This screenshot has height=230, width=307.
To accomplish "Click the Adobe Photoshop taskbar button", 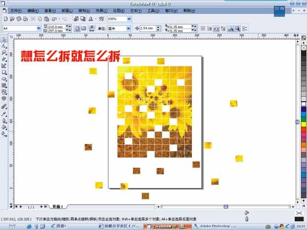I will click(x=215, y=226).
